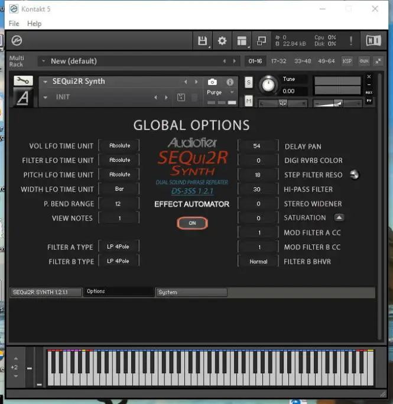Switch to the System tab
The width and height of the screenshot is (393, 404).
191,292
